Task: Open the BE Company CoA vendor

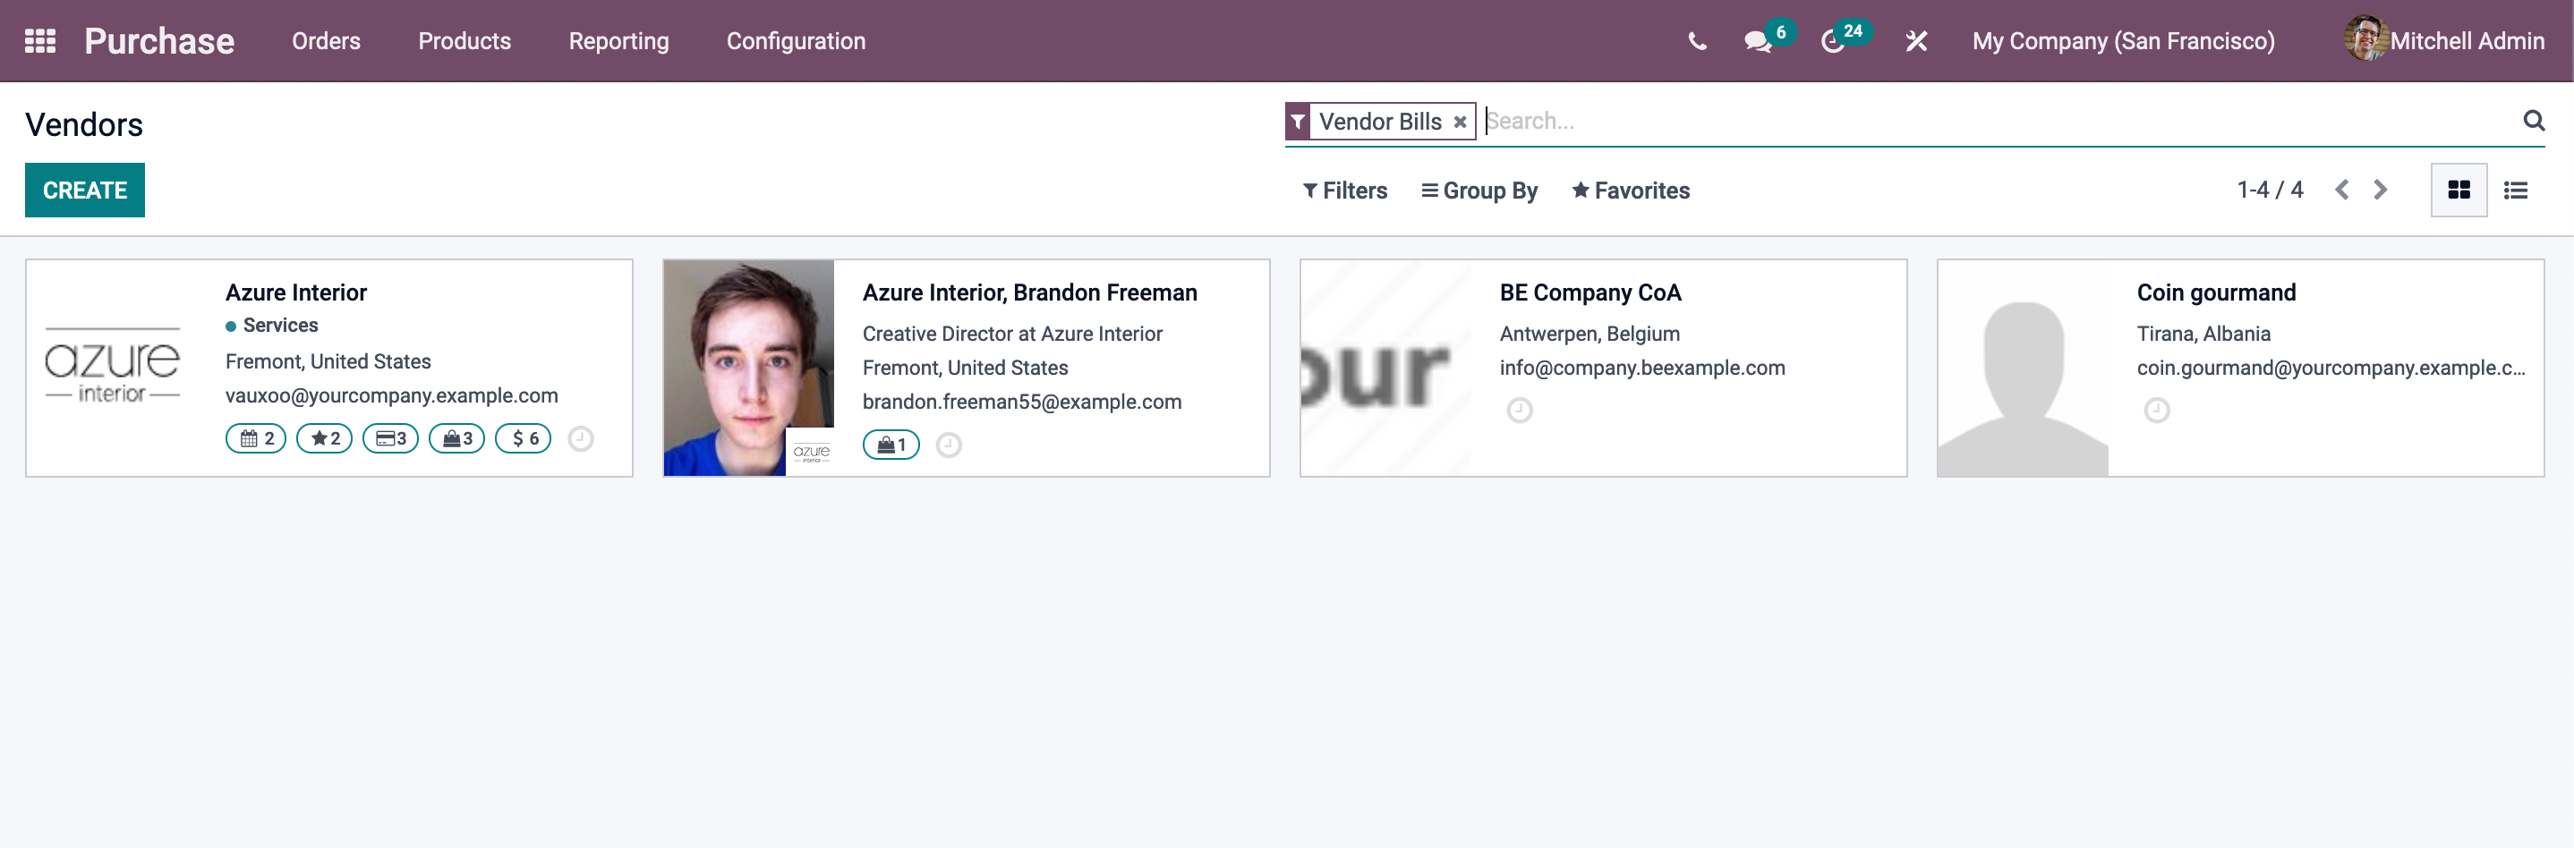Action: [1603, 368]
